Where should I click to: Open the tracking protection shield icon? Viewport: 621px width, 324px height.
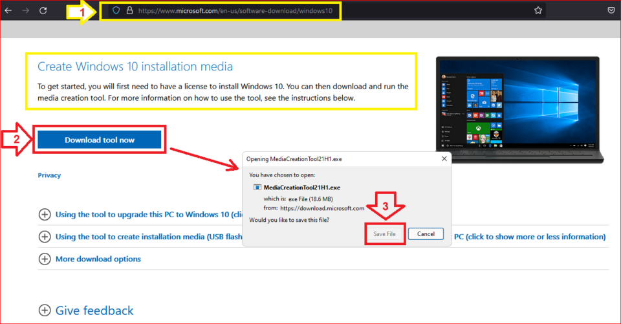click(x=116, y=11)
